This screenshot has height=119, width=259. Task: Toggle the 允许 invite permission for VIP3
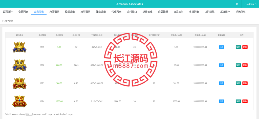[x=221, y=83]
